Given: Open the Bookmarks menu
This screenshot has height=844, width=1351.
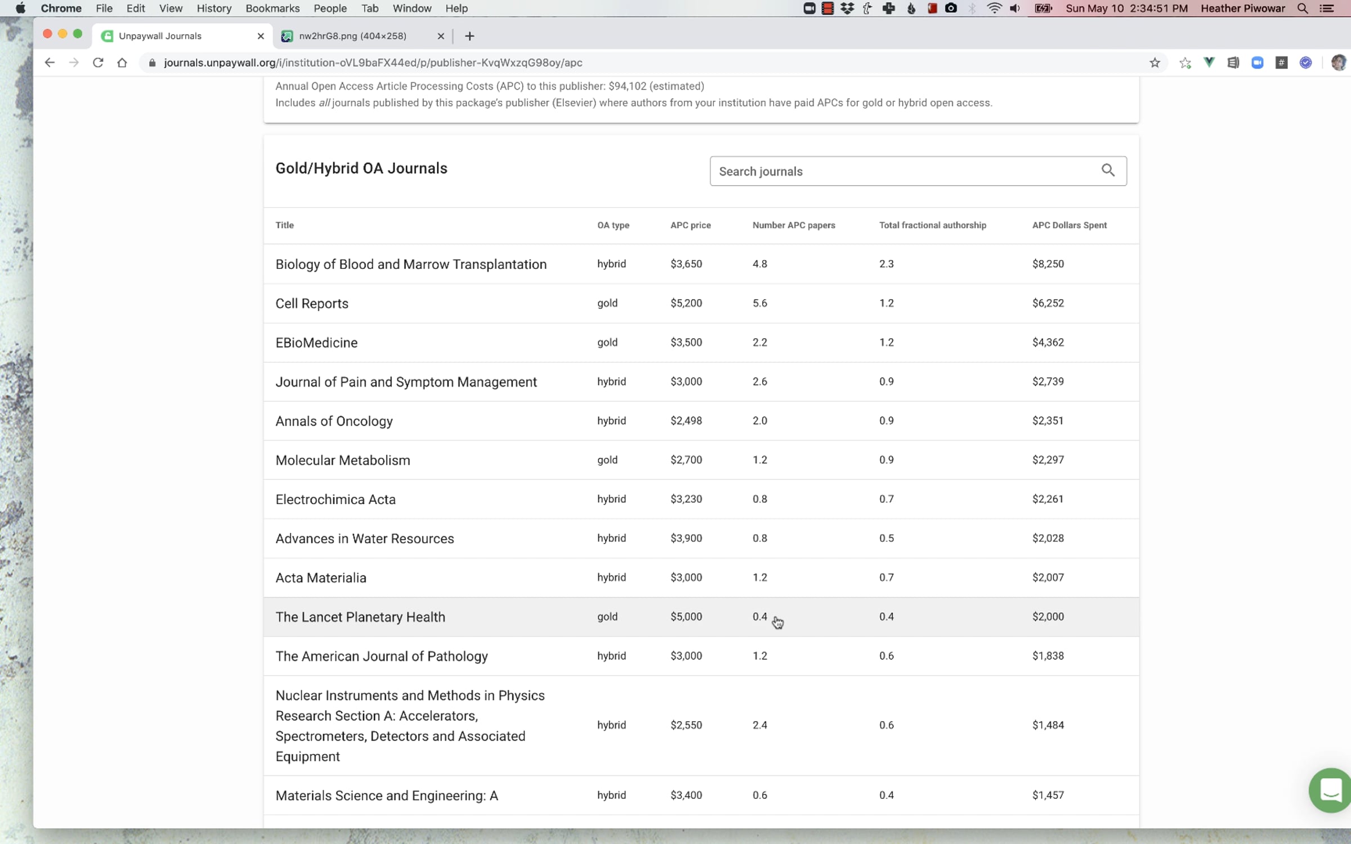Looking at the screenshot, I should point(272,8).
